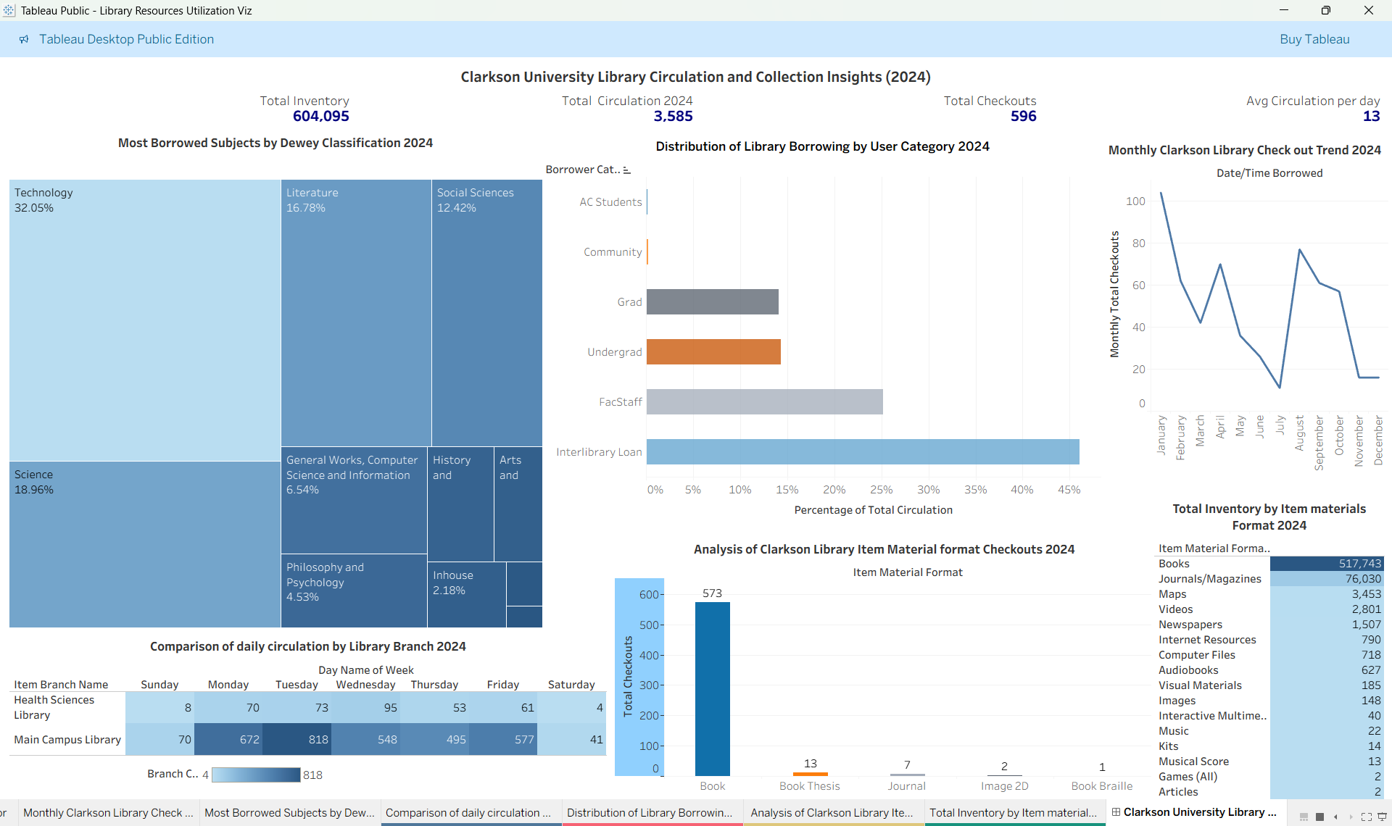Click the Total Circulation 2024 value 3,585
The width and height of the screenshot is (1392, 826).
click(x=673, y=116)
